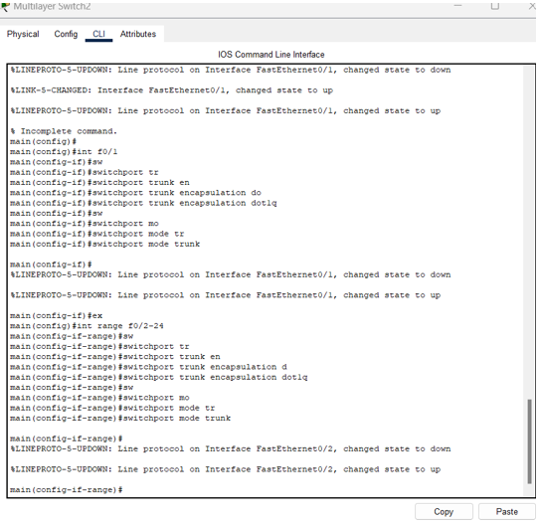Click the Packet Tracer window icon

tap(6, 6)
